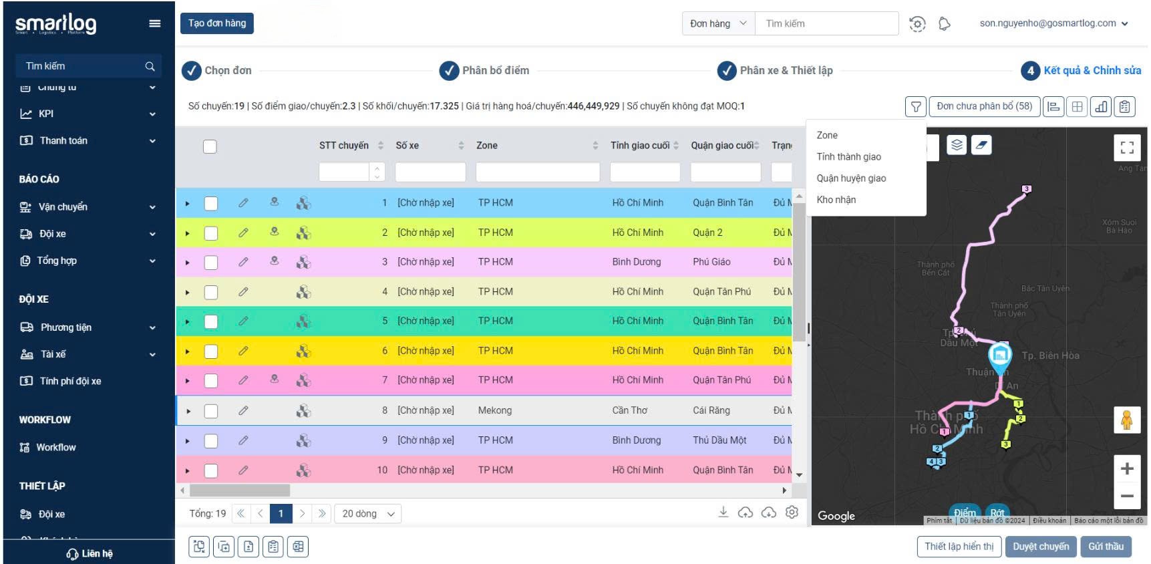Click the Gửi thầu button
Viewport: 1151px width, 564px height.
coord(1106,547)
